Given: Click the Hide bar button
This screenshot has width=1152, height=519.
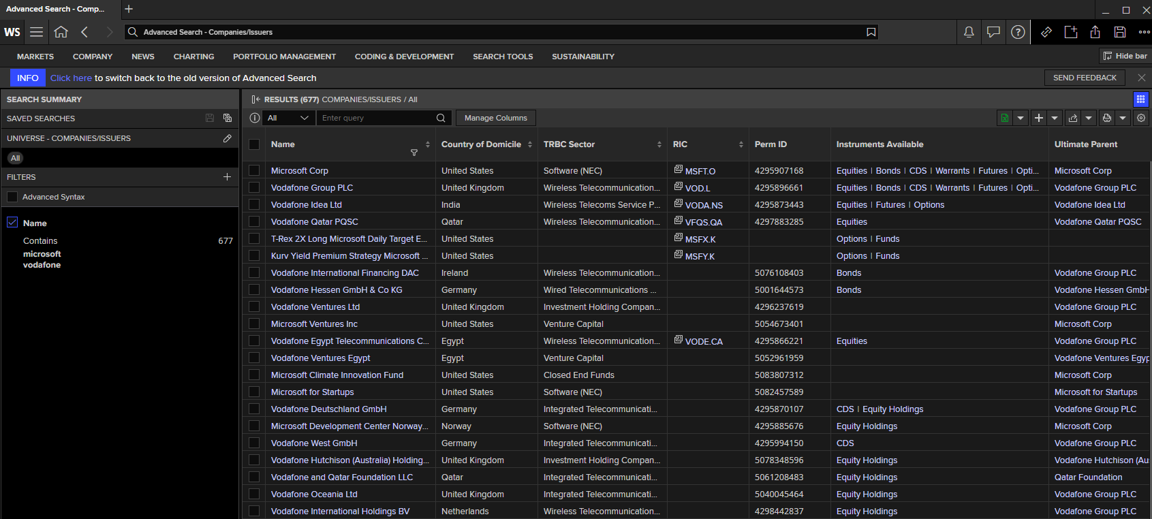Looking at the screenshot, I should click(x=1125, y=56).
